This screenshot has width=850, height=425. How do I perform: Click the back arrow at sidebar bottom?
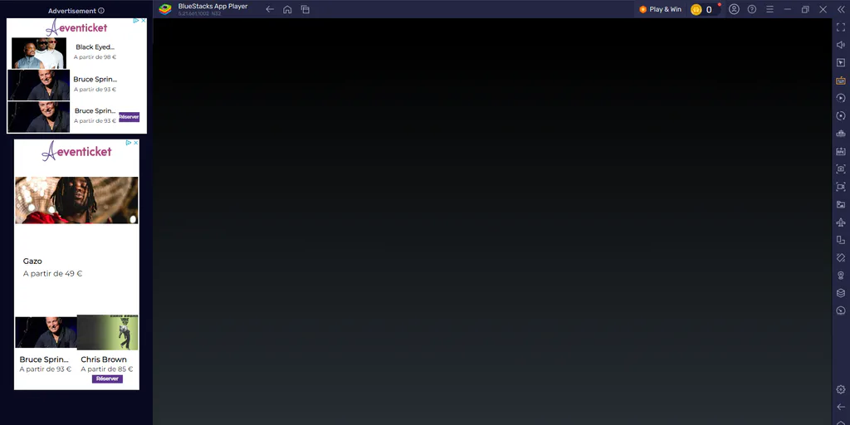[841, 407]
